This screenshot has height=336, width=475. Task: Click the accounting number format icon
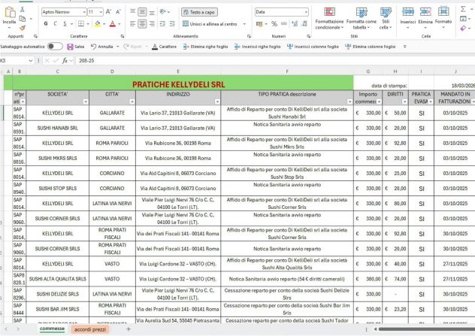(x=259, y=23)
